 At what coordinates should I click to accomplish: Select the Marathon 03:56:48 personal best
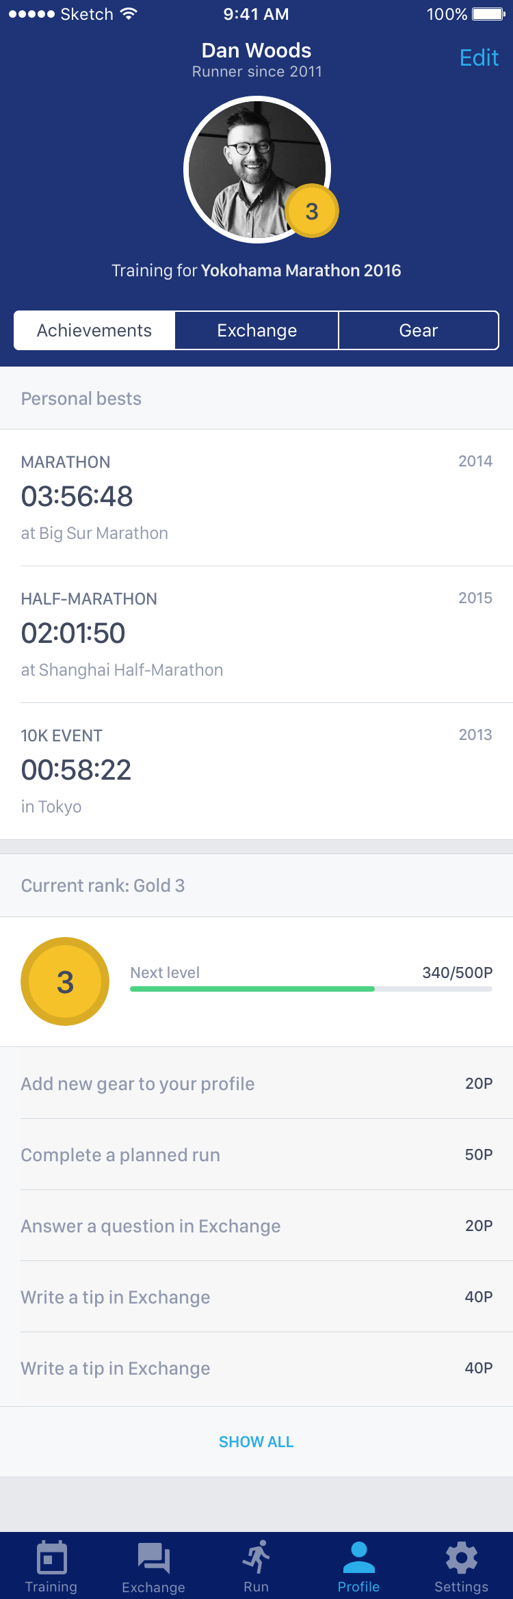256,498
